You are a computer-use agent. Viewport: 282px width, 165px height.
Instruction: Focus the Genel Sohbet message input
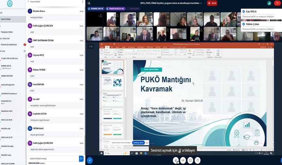point(53,158)
